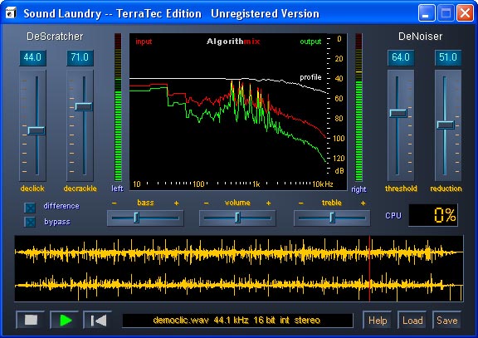Screen dimensions: 478x338
Task: Click the bass slider knob
Action: tap(137, 218)
